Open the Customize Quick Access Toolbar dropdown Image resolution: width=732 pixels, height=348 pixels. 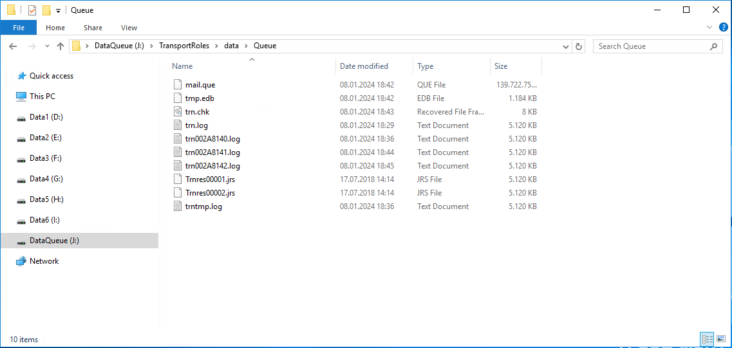click(x=58, y=11)
